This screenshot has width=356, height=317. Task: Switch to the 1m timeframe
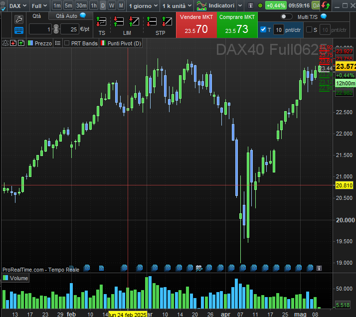pyautogui.click(x=57, y=5)
